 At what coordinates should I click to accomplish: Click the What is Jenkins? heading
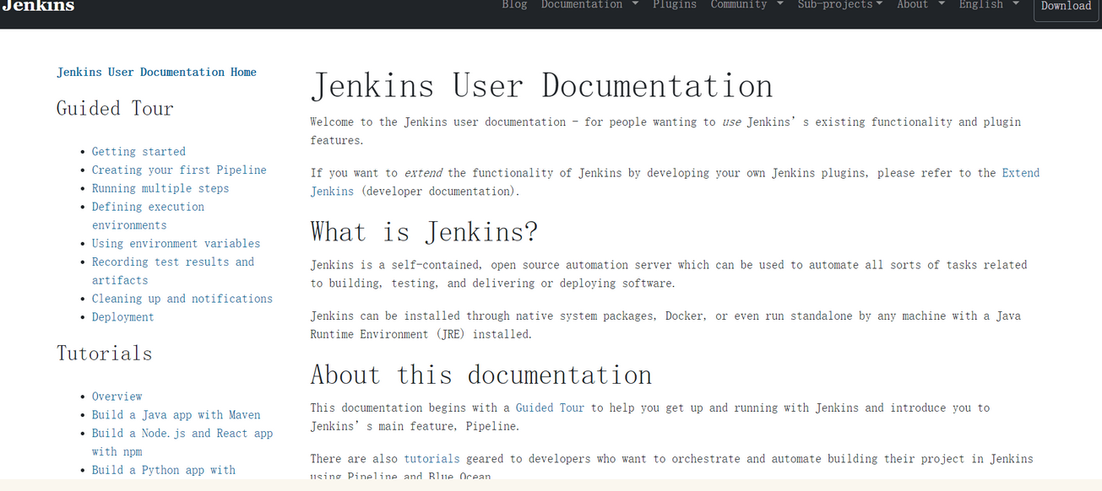coord(424,231)
